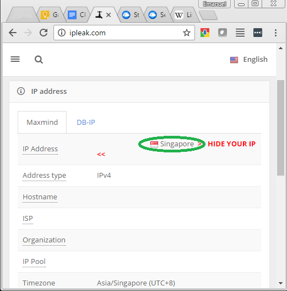Switch to the Wikipedia tab

(x=185, y=15)
